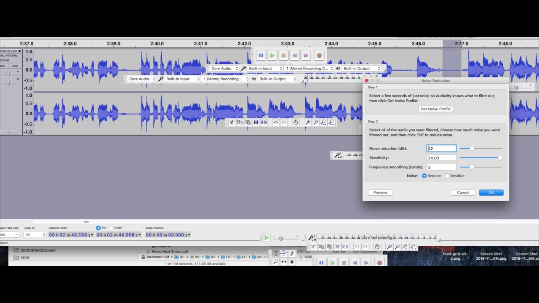Click OK in Noise Reduction dialog
The width and height of the screenshot is (539, 303).
491,192
